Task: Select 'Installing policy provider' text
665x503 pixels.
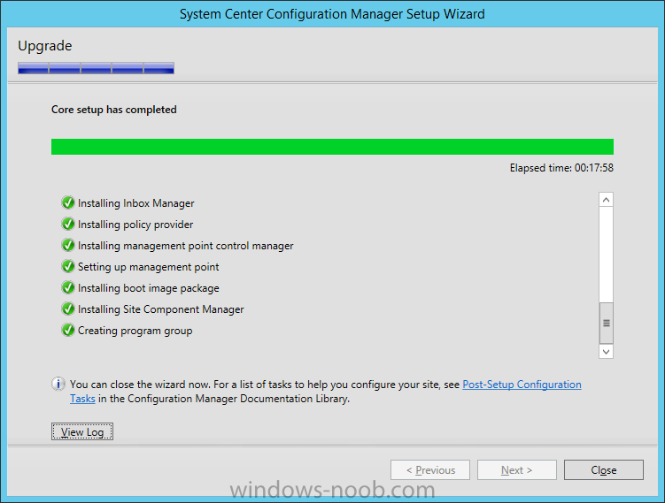Action: coord(135,225)
